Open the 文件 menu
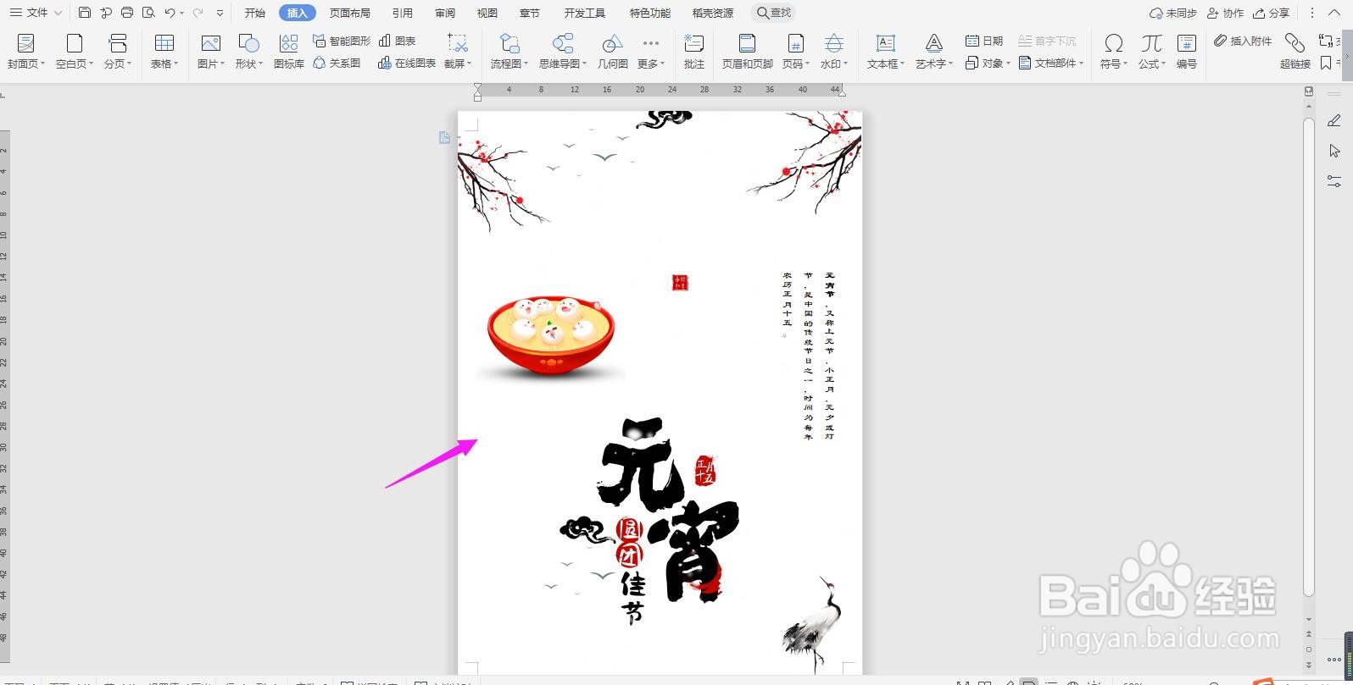The height and width of the screenshot is (685, 1353). tap(36, 13)
